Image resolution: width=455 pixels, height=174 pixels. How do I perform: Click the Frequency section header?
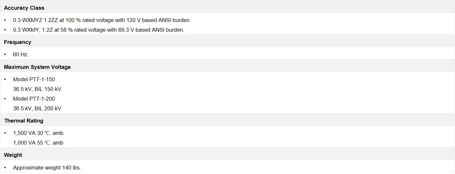tap(18, 42)
